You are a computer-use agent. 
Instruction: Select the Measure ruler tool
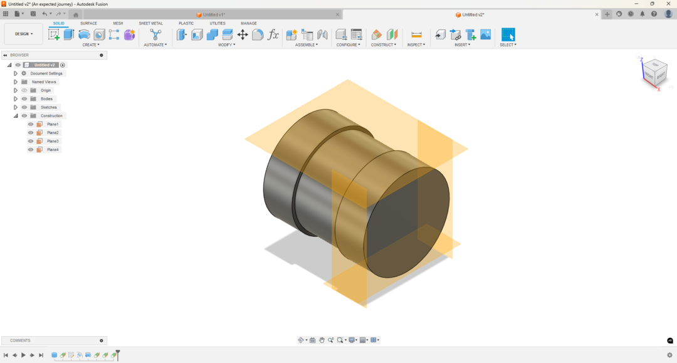tap(416, 34)
